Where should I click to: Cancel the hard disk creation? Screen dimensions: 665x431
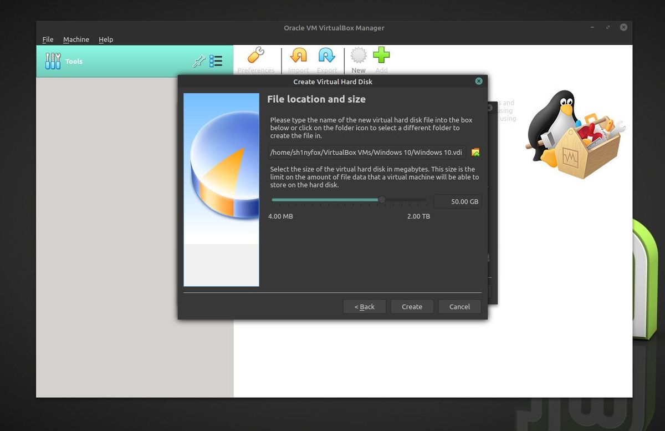(459, 306)
